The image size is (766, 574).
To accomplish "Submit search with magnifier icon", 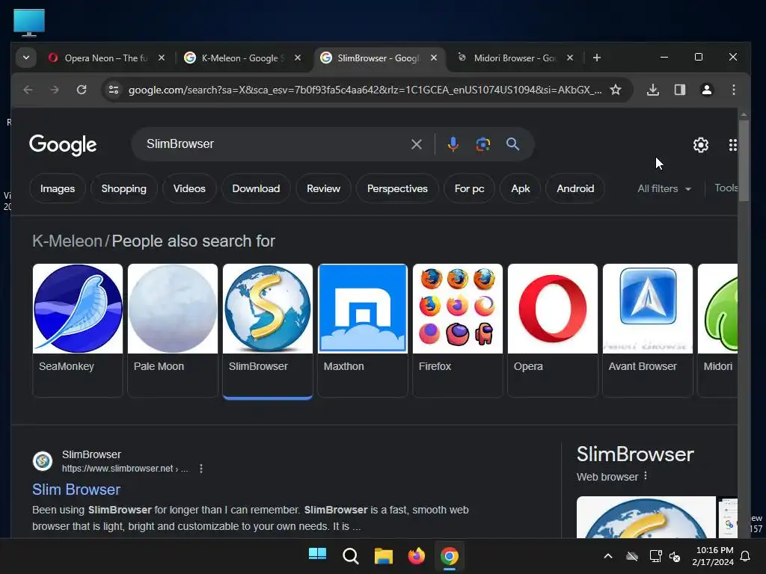I will (x=512, y=144).
